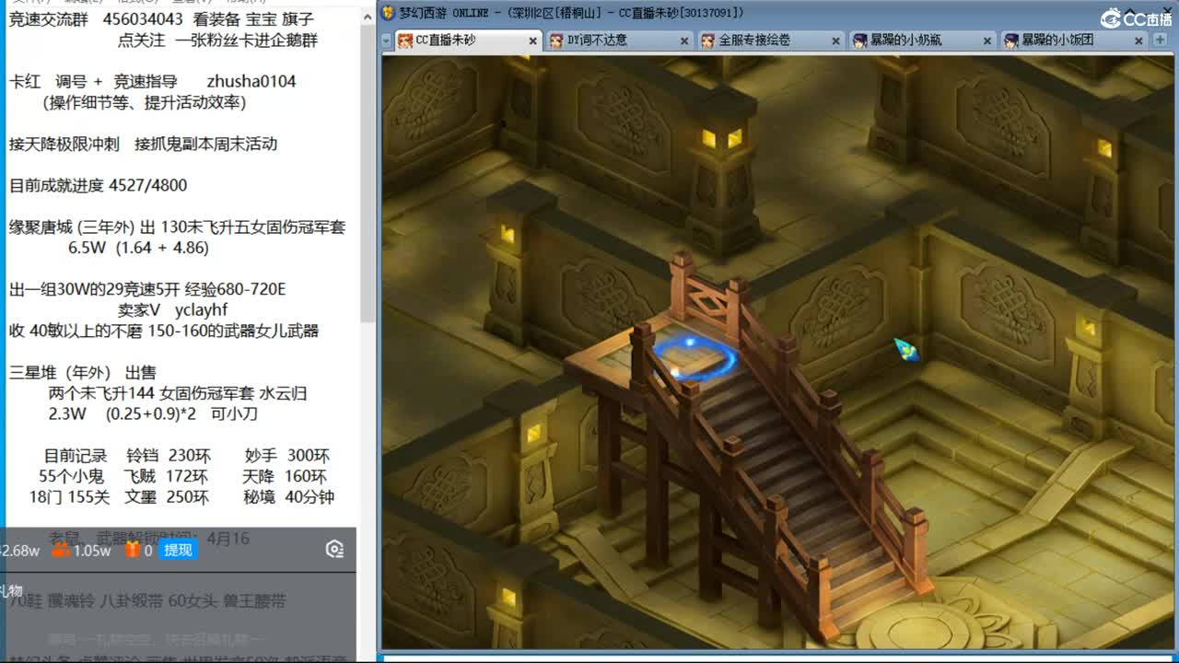Screen dimensions: 1179x663
Task: Open the stream settings hexagon icon
Action: pyautogui.click(x=334, y=550)
